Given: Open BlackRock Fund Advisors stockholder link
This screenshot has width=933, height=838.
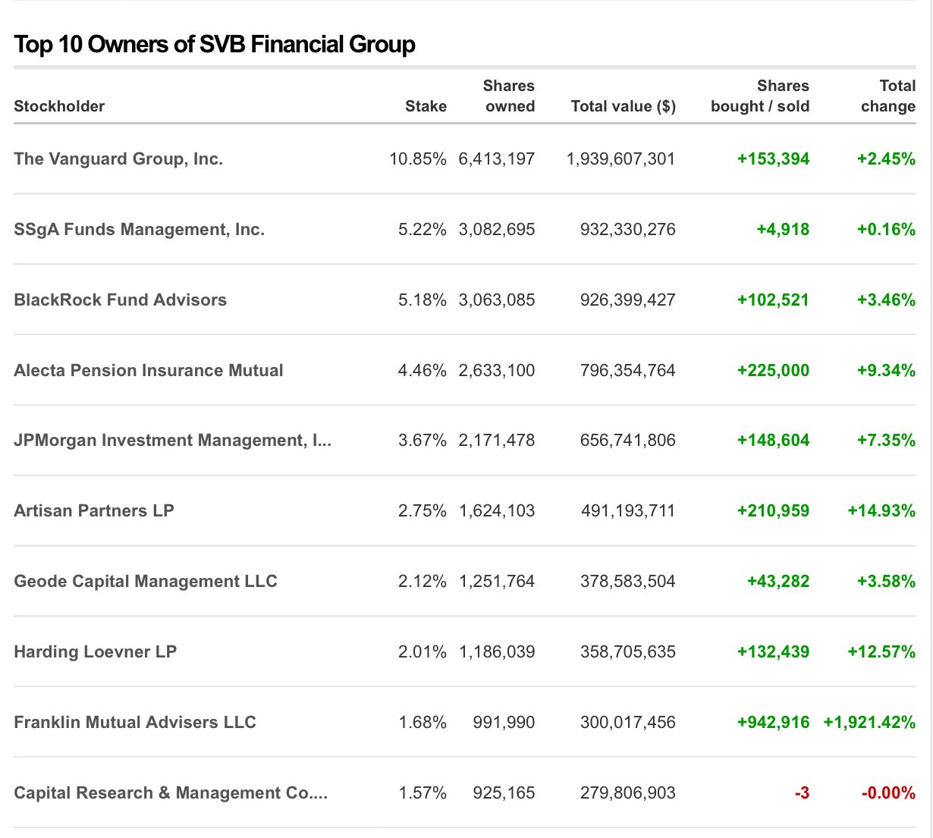Looking at the screenshot, I should (121, 300).
